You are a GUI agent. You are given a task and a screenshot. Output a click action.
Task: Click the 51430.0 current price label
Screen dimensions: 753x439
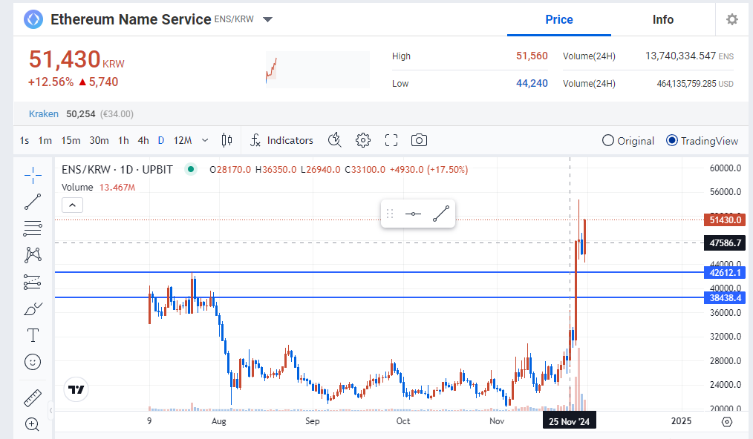pyautogui.click(x=725, y=219)
